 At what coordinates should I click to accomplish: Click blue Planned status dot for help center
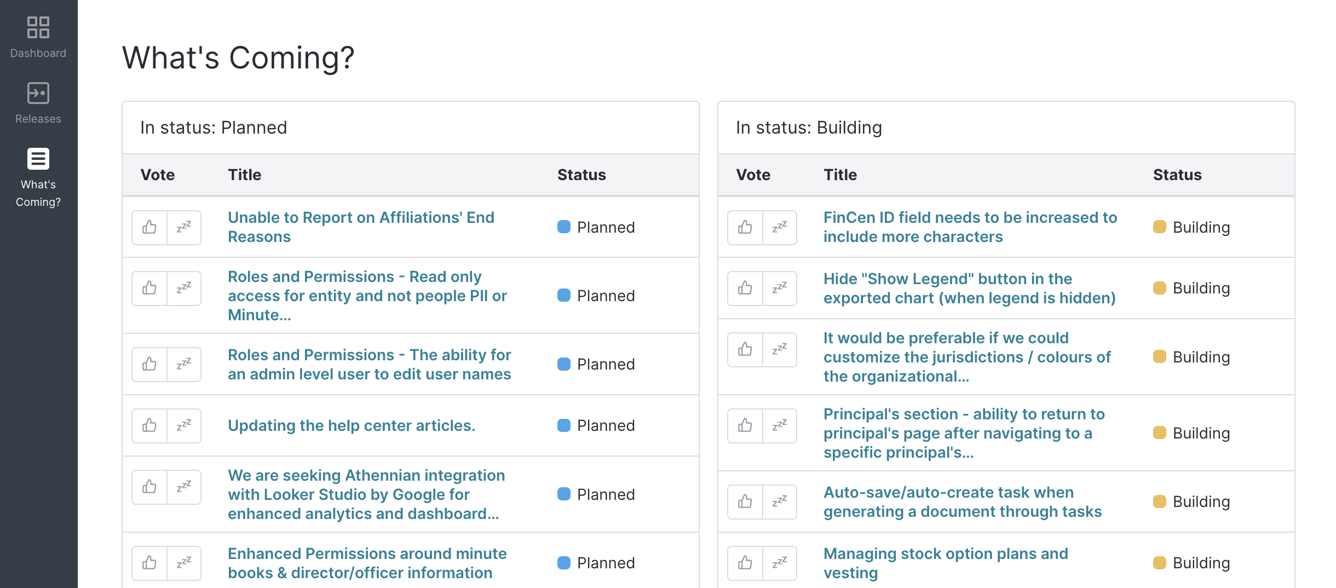tap(564, 425)
